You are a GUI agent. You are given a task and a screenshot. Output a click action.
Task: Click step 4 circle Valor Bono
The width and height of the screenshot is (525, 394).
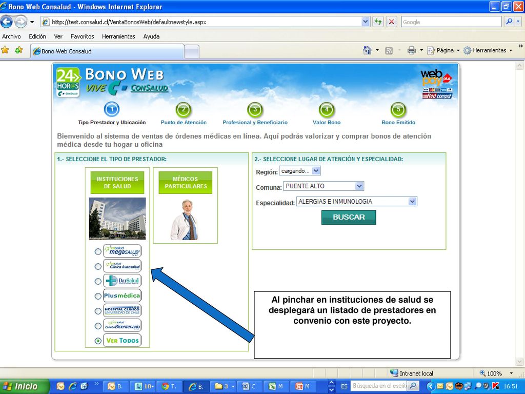pos(327,110)
